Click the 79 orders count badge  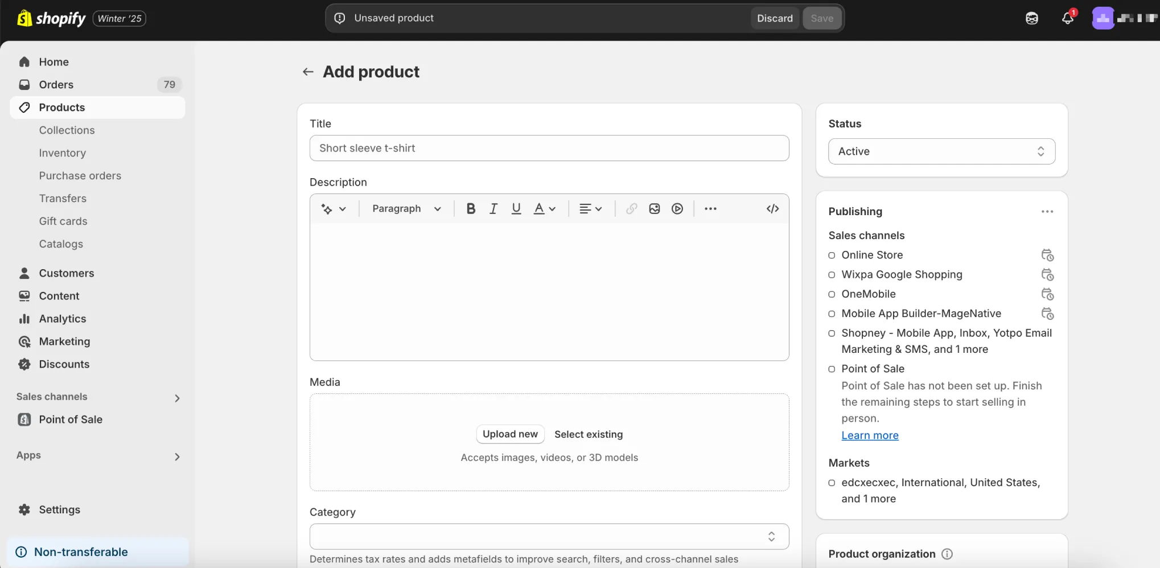[169, 85]
